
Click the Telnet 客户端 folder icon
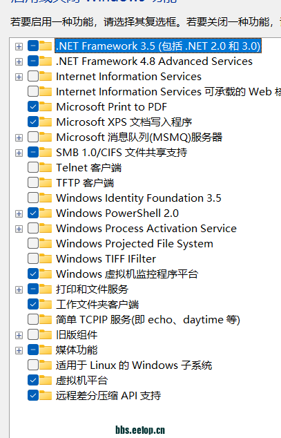tap(46, 168)
